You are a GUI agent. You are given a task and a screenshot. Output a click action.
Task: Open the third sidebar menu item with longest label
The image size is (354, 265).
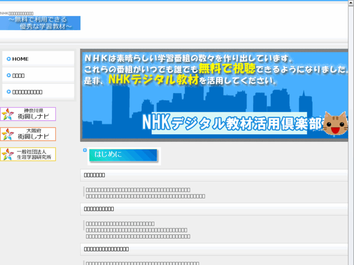pos(38,92)
